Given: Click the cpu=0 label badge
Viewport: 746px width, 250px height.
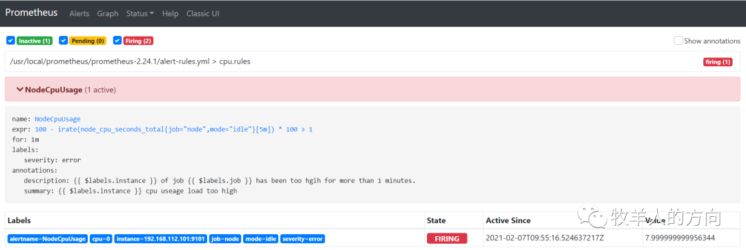Looking at the screenshot, I should (x=101, y=238).
